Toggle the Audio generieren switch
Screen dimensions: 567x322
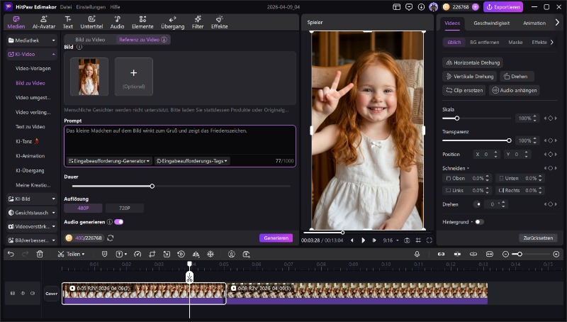pyautogui.click(x=118, y=221)
